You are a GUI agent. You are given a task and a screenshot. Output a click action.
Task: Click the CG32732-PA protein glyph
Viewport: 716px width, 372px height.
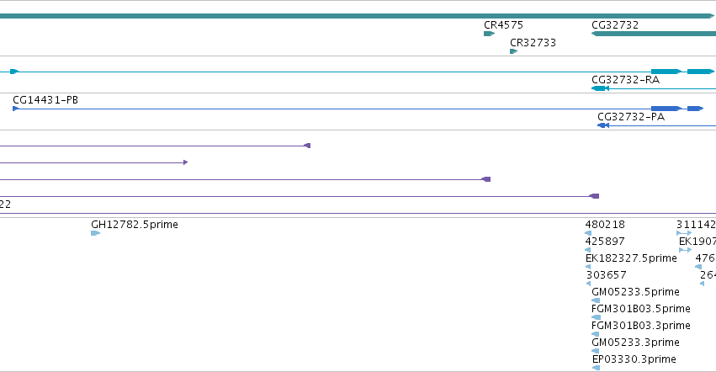point(656,125)
